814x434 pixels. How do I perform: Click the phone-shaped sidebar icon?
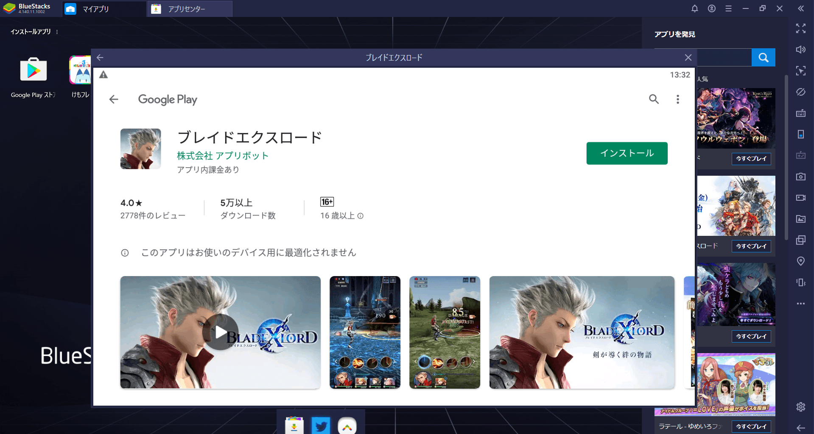click(801, 134)
